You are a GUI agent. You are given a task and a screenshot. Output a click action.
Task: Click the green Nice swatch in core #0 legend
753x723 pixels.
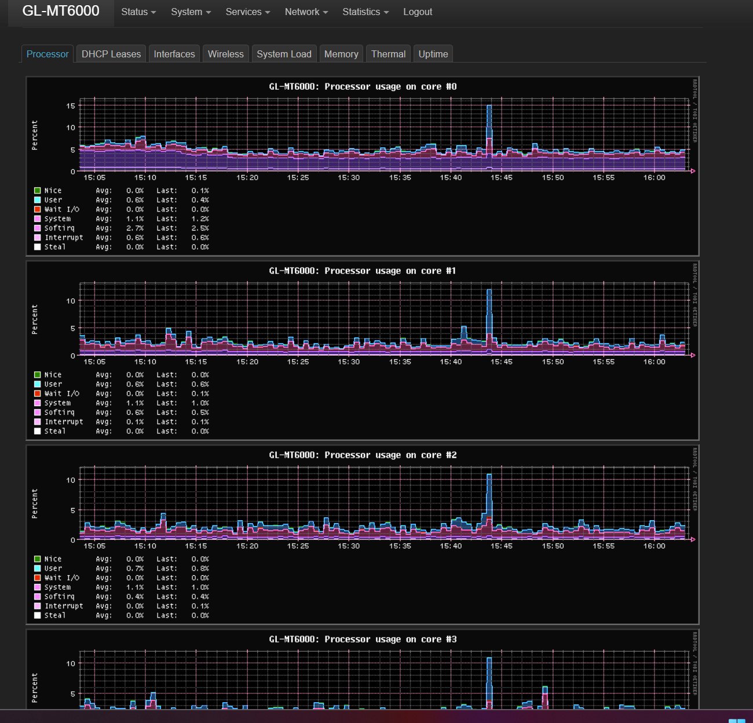click(37, 191)
